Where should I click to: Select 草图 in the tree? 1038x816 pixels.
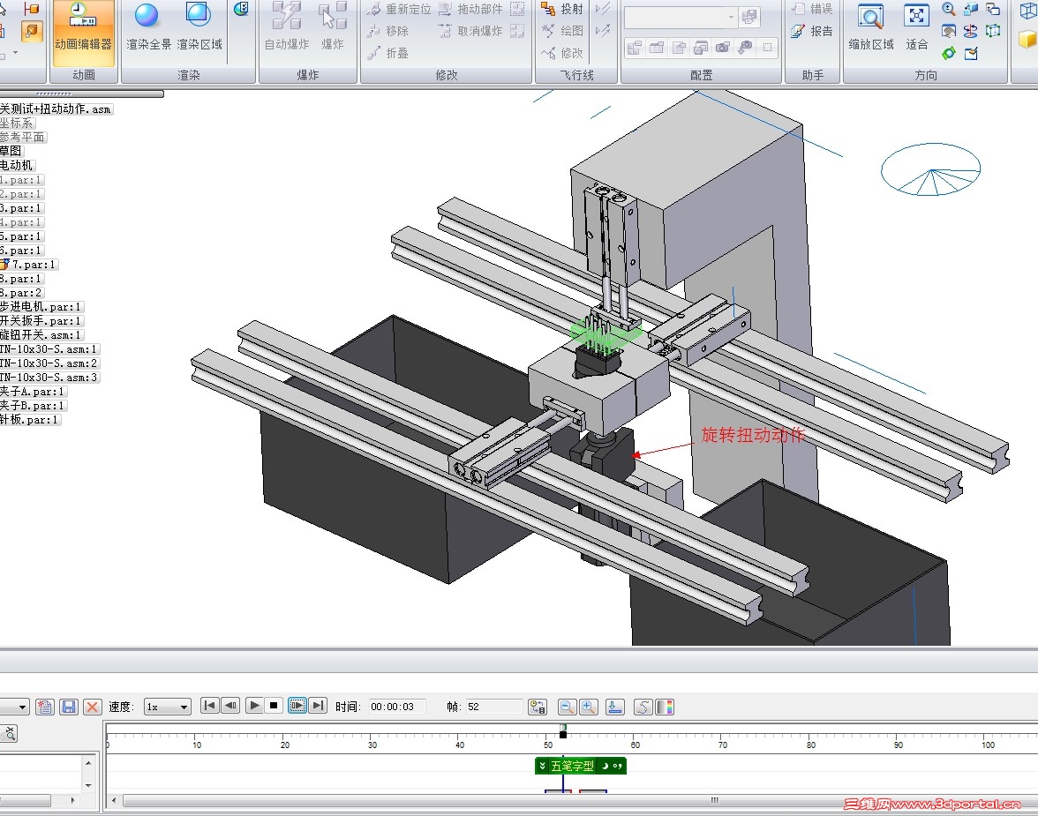click(11, 151)
